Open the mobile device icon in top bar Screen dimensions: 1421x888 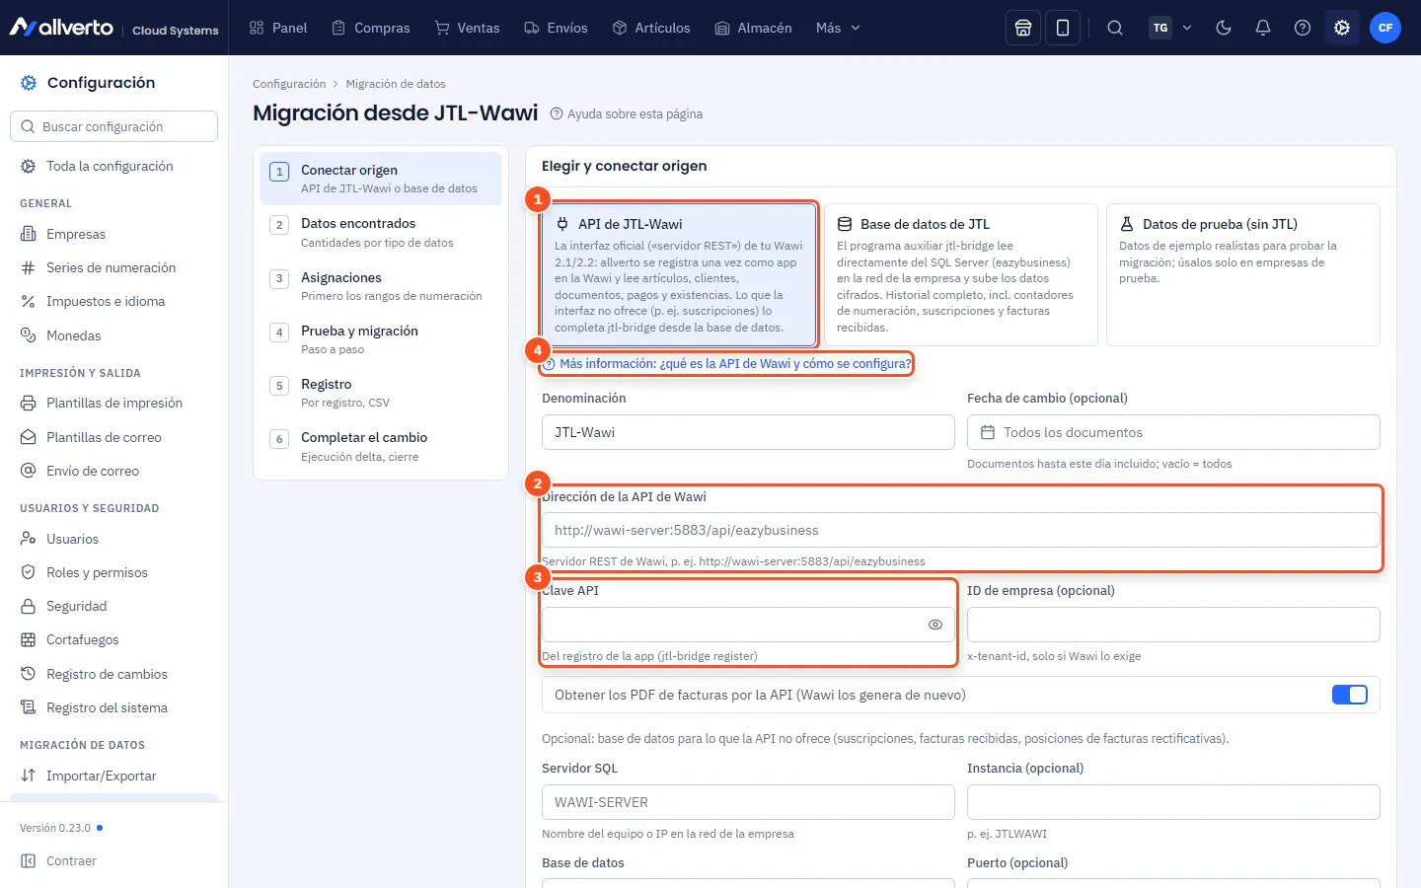pos(1063,28)
